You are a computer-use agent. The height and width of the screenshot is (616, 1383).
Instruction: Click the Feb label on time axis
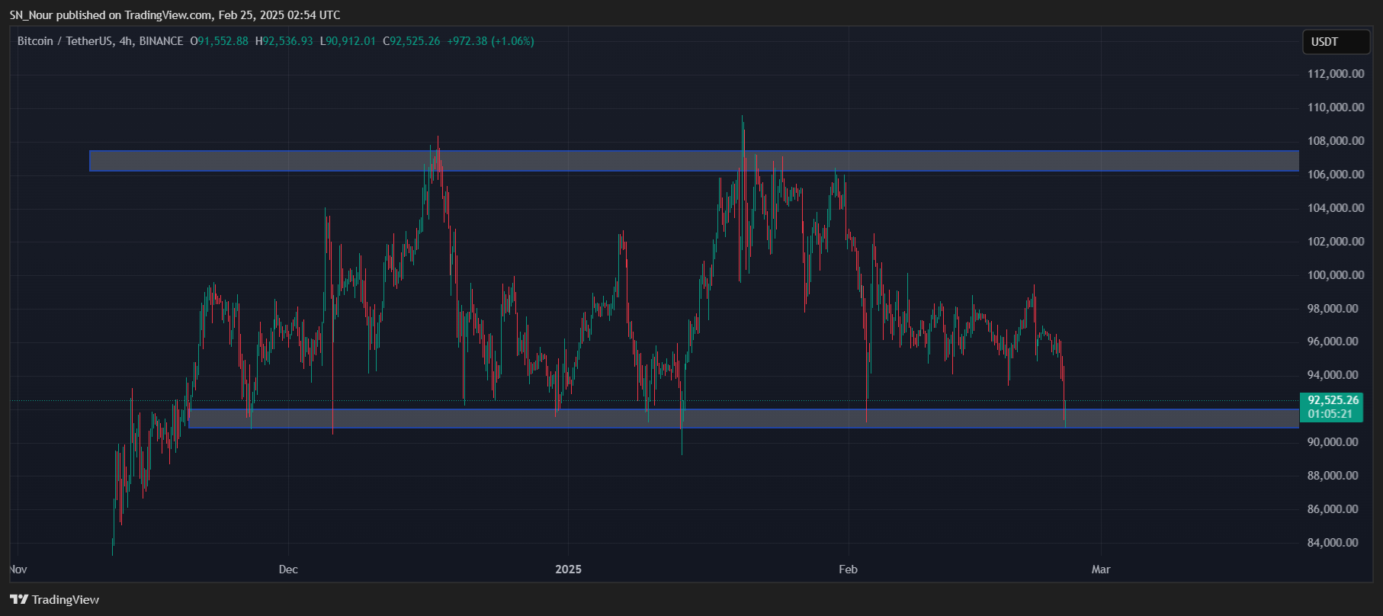pyautogui.click(x=848, y=569)
